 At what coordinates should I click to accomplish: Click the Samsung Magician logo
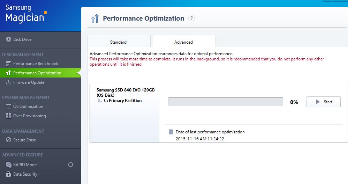click(x=26, y=14)
